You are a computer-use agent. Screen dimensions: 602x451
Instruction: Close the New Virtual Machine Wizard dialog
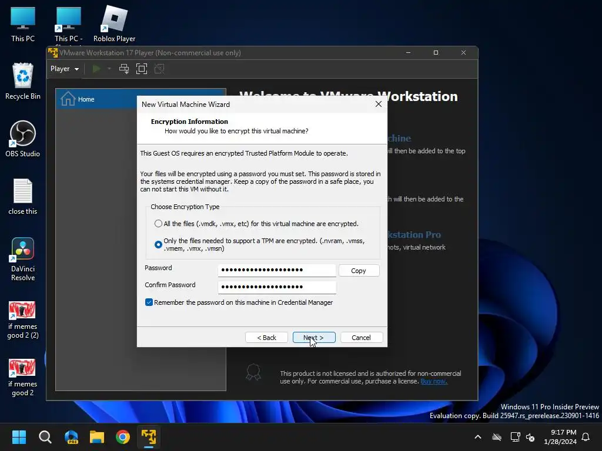(x=379, y=105)
